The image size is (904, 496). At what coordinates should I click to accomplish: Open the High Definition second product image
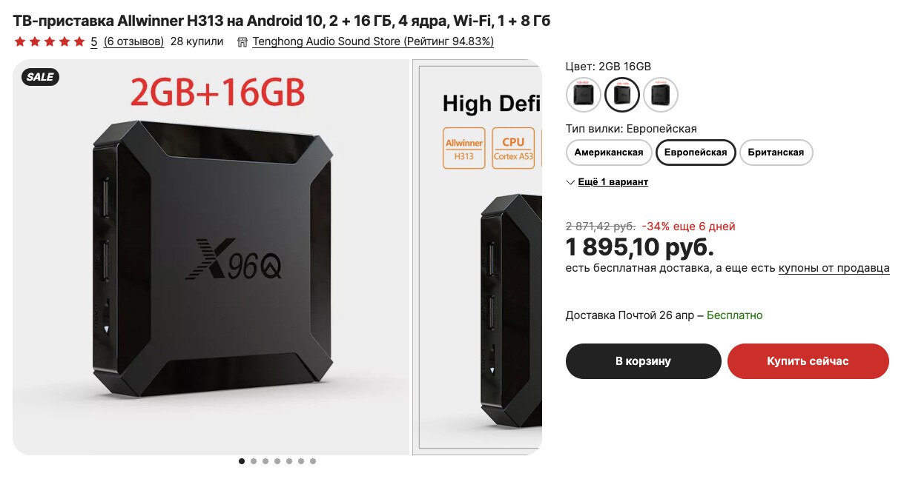pyautogui.click(x=477, y=257)
